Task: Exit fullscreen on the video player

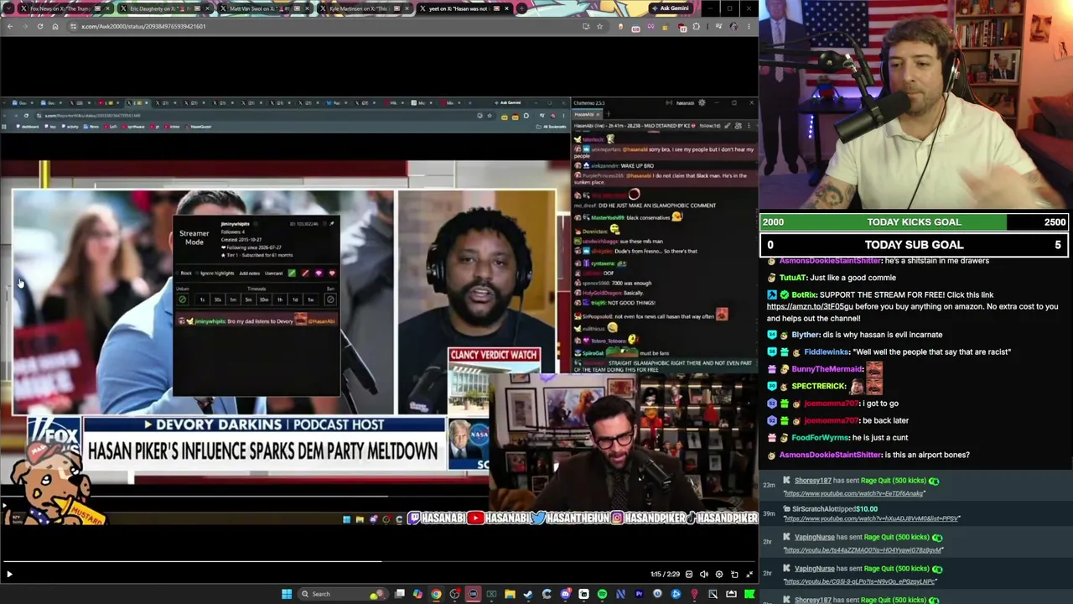Action: tap(749, 575)
